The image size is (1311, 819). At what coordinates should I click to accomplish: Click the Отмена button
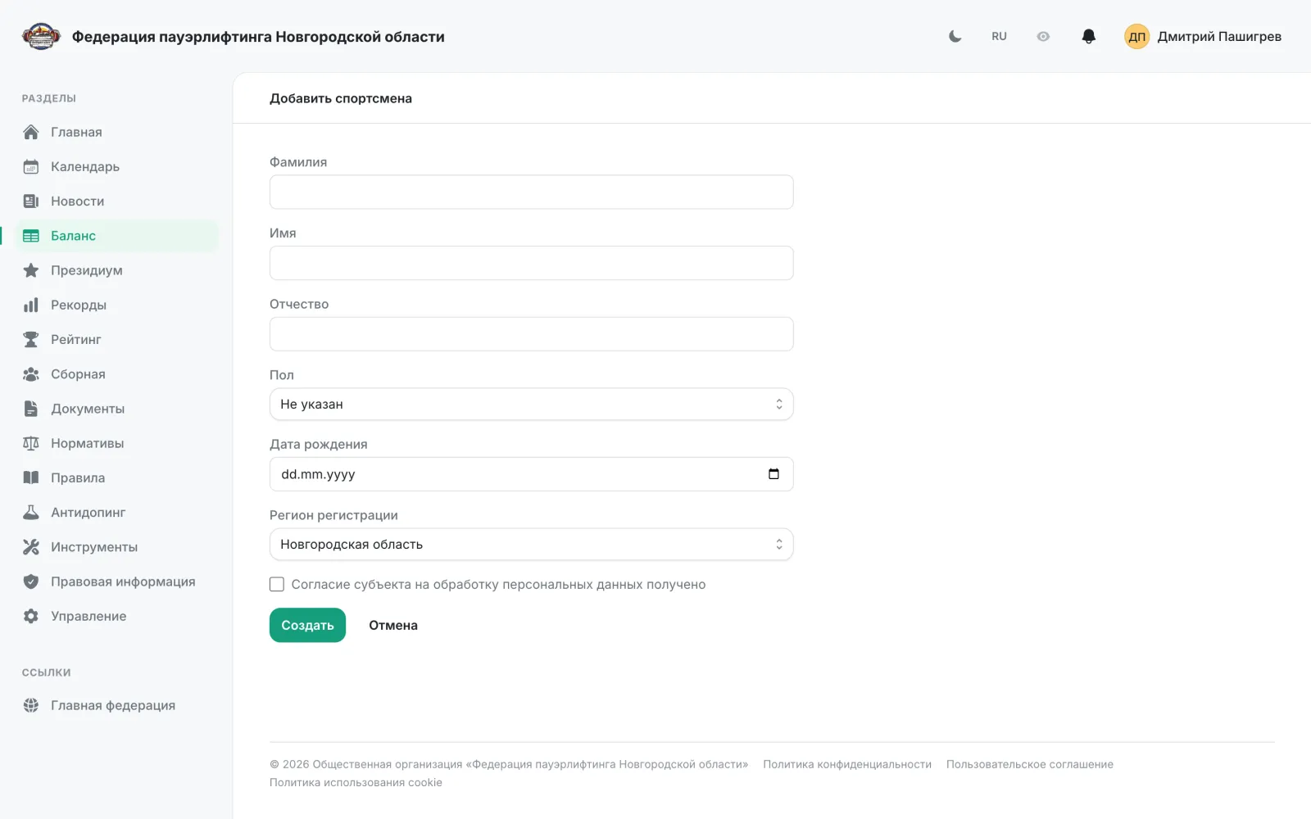click(393, 625)
